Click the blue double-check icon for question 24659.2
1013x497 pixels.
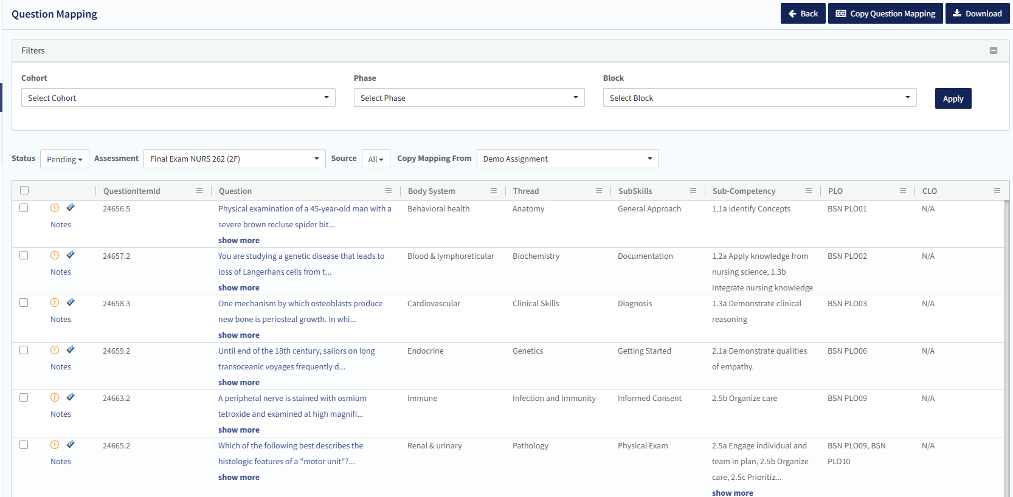pos(71,350)
